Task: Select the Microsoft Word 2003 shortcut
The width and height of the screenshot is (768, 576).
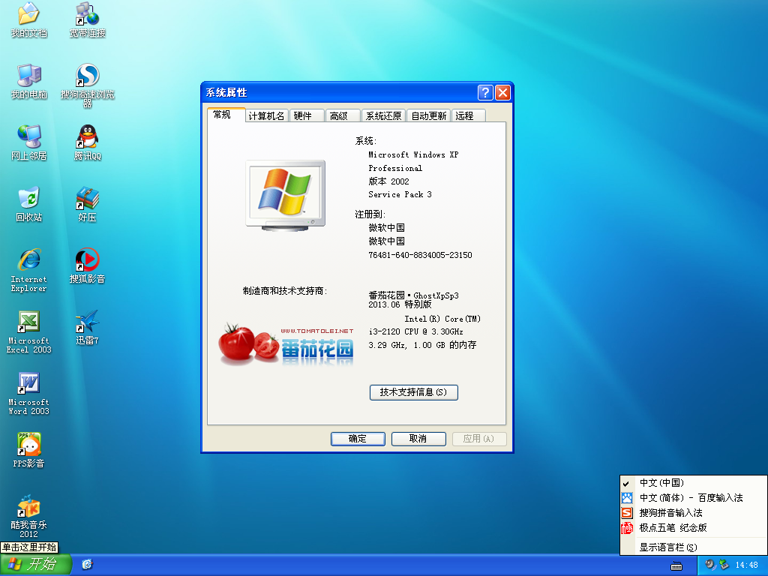Action: [x=29, y=394]
